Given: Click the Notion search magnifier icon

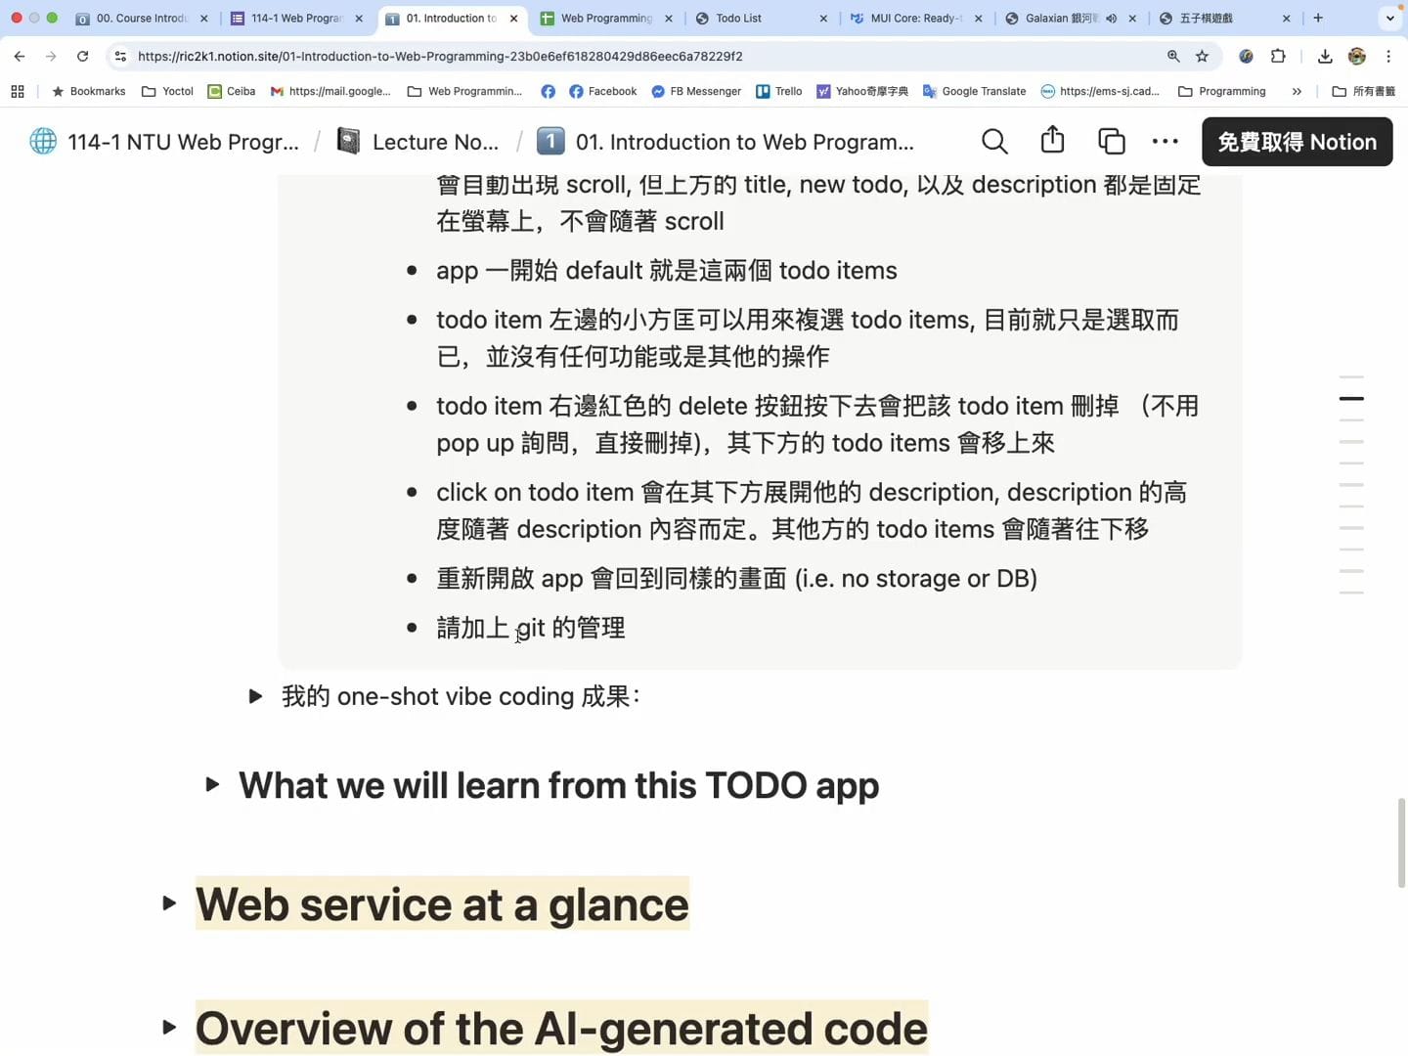Looking at the screenshot, I should pos(994,142).
